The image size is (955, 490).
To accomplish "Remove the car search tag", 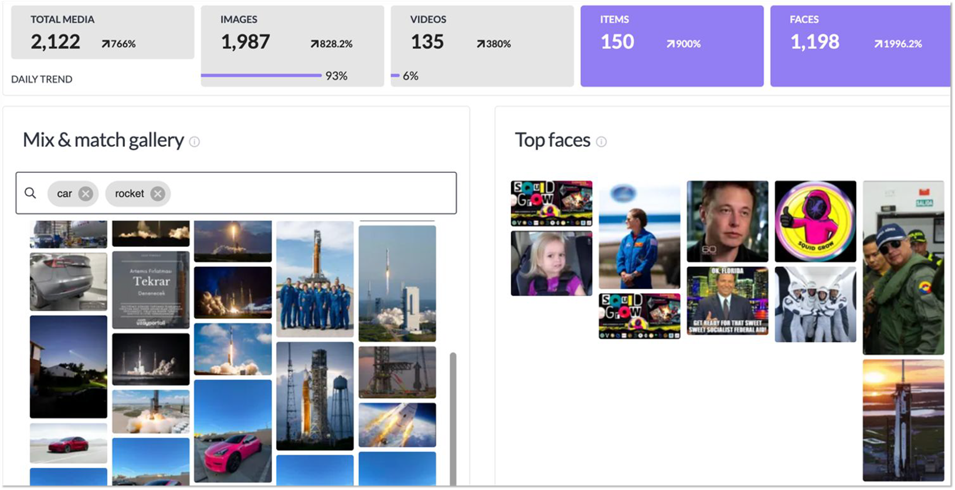I will coord(86,194).
